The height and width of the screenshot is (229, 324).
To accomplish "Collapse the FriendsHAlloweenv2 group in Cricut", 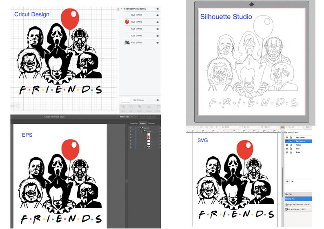I will point(122,9).
